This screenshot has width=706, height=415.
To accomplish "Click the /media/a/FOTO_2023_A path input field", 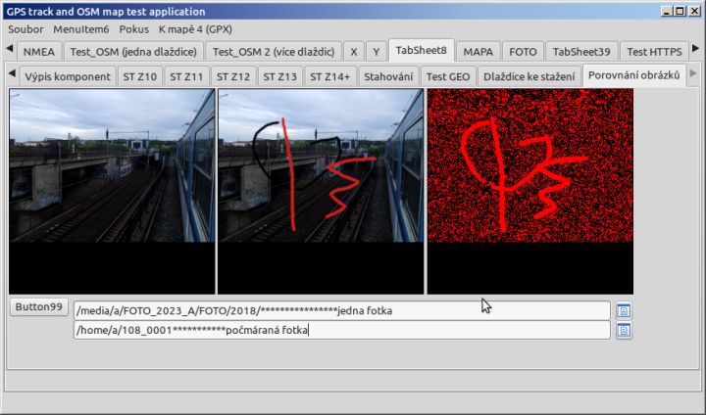I will [x=342, y=310].
